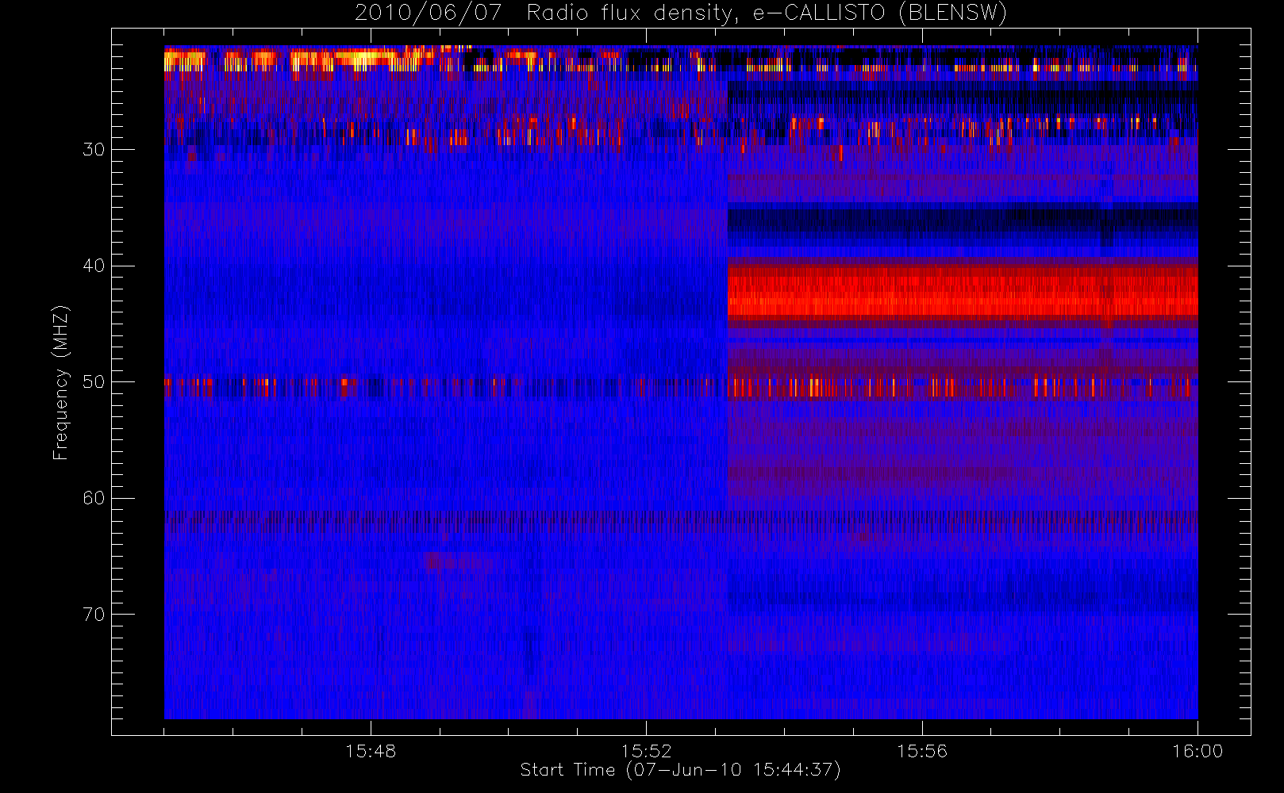Click the 'Start Time (07-Jun-10 15:44:37)' label
The height and width of the screenshot is (793, 1284).
(x=680, y=770)
